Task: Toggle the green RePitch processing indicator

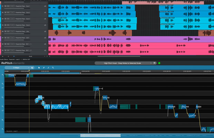Action: (159, 63)
